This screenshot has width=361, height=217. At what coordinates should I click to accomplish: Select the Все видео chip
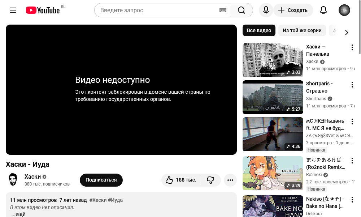click(259, 30)
